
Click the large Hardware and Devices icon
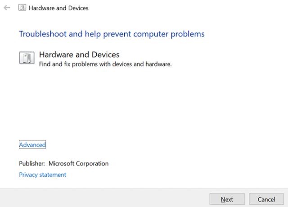(27, 58)
